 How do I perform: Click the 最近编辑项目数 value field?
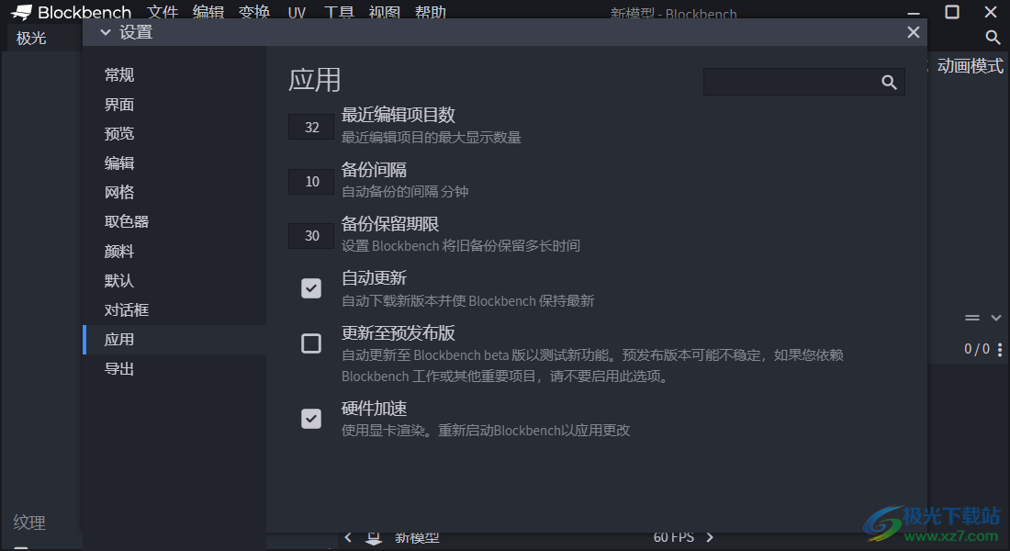tap(311, 127)
